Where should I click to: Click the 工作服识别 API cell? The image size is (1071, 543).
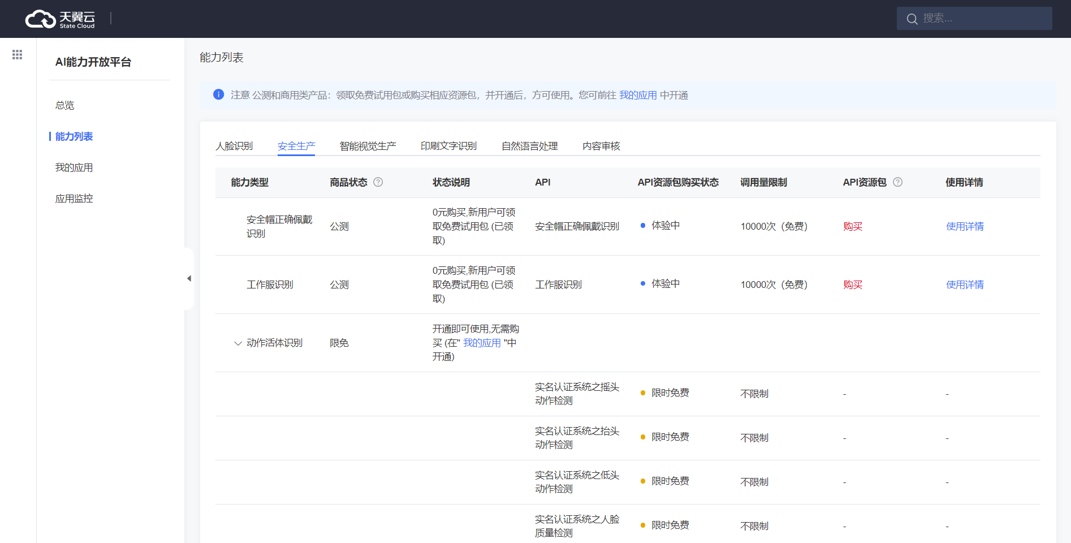point(559,285)
